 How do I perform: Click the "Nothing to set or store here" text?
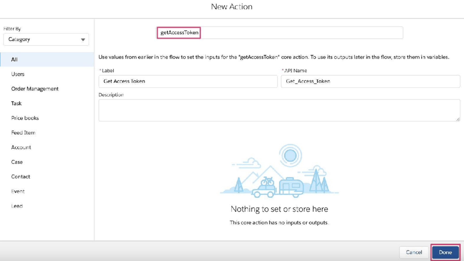(x=279, y=209)
